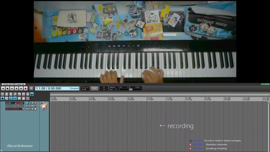Viewport: 270px width, 152px height.
Task: Go to project start in transport
Action: coord(3,88)
